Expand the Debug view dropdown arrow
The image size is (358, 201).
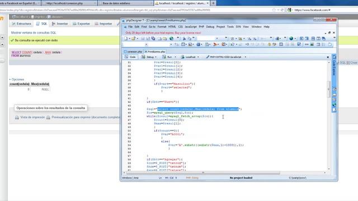[x=156, y=57]
